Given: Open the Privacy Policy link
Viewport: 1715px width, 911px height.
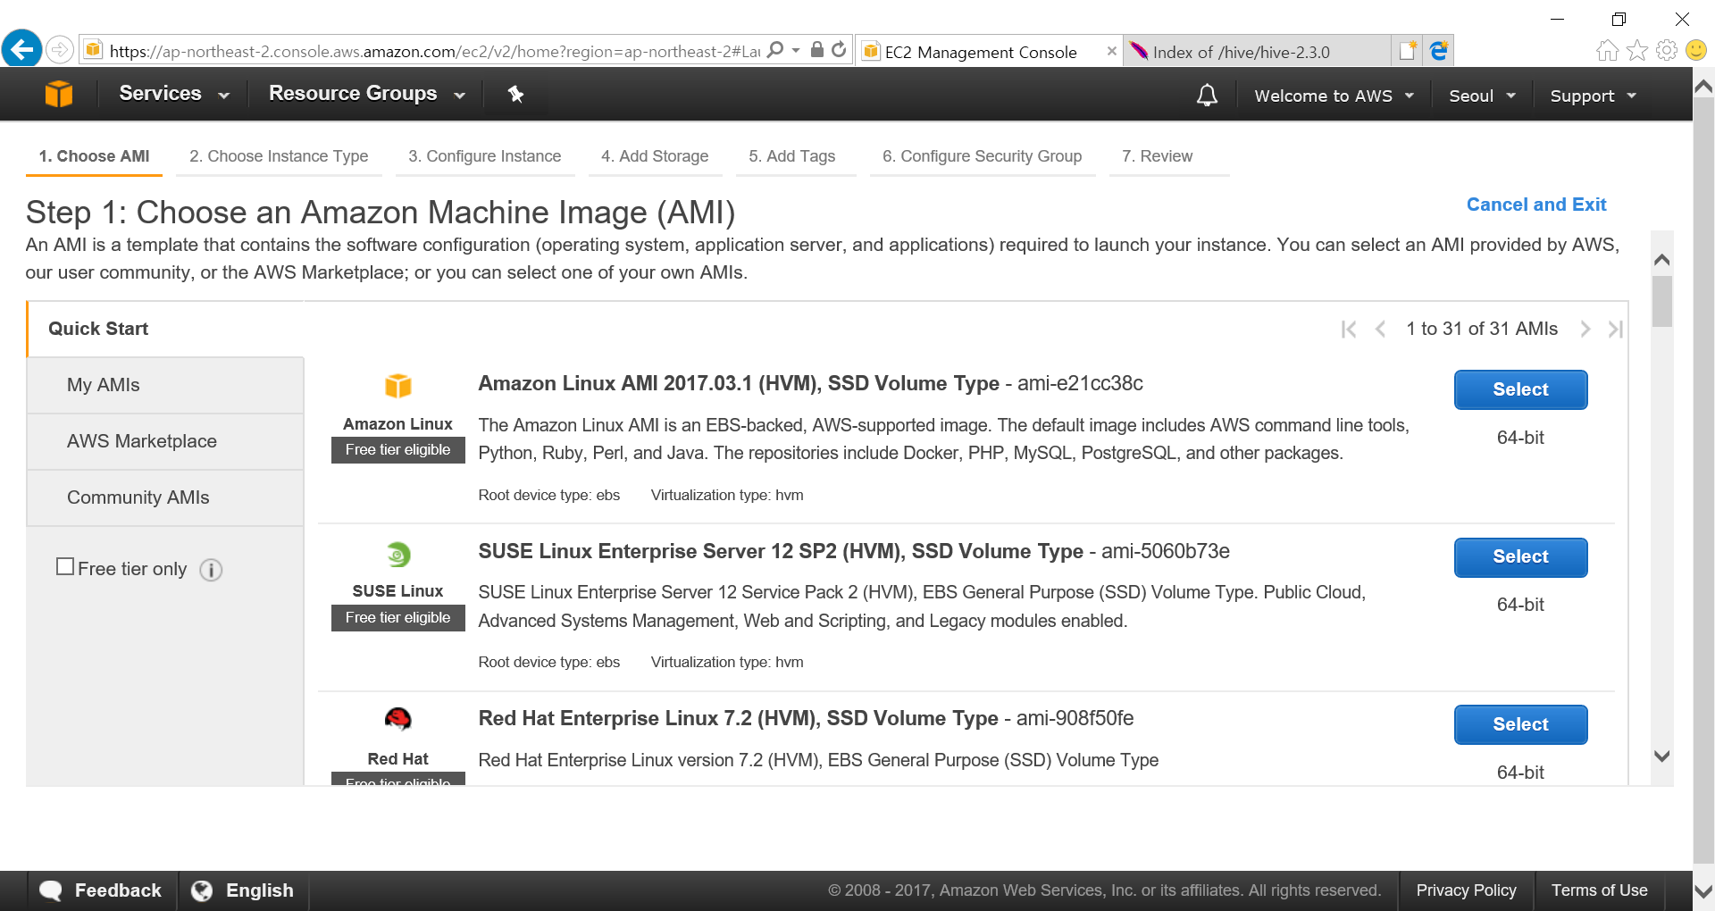Looking at the screenshot, I should pos(1466,890).
